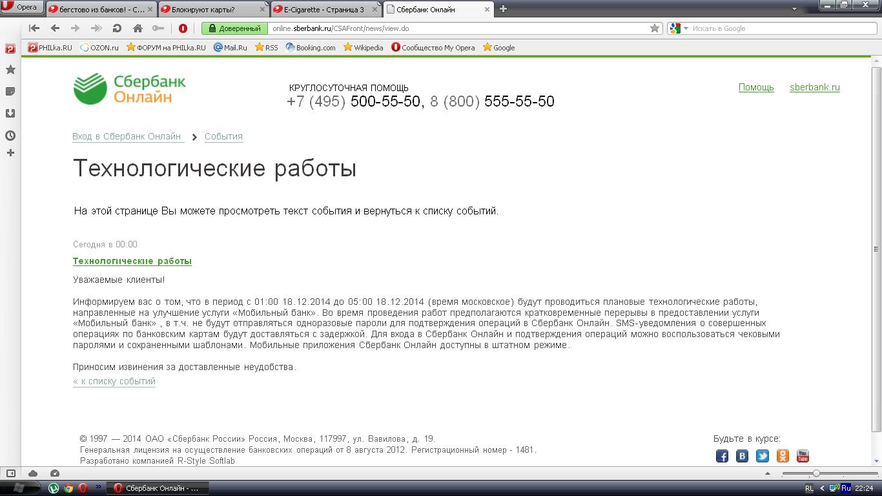Toggle the panels button in status bar
Screen dimensions: 882x496
11,473
